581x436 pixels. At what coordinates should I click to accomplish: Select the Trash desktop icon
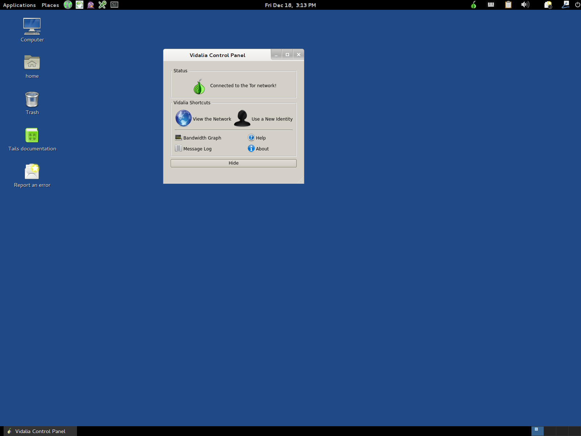tap(32, 103)
